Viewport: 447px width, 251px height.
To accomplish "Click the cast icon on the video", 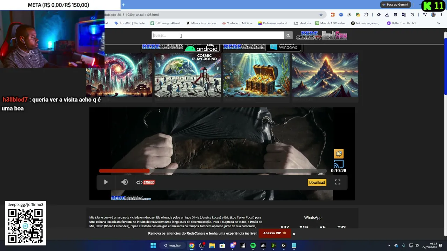I will pyautogui.click(x=338, y=163).
